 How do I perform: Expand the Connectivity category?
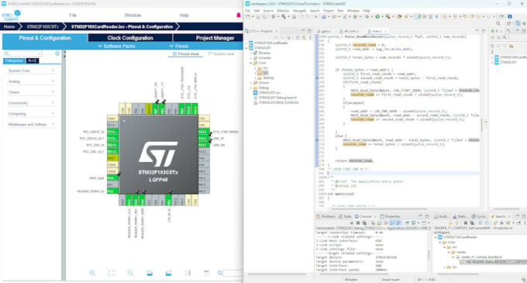[x=31, y=103]
